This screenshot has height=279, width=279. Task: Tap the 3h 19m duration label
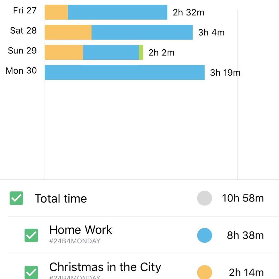tap(225, 73)
